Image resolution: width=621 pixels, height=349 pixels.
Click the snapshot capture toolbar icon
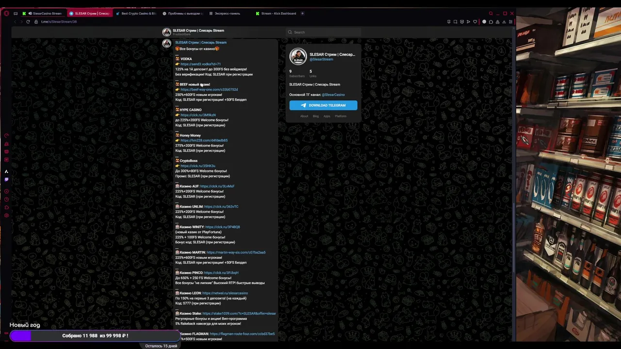(x=455, y=22)
